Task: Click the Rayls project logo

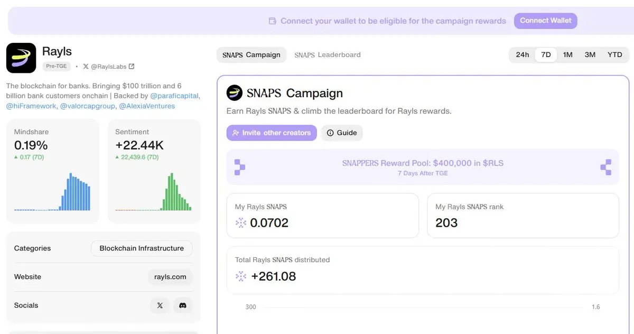Action: (x=21, y=58)
